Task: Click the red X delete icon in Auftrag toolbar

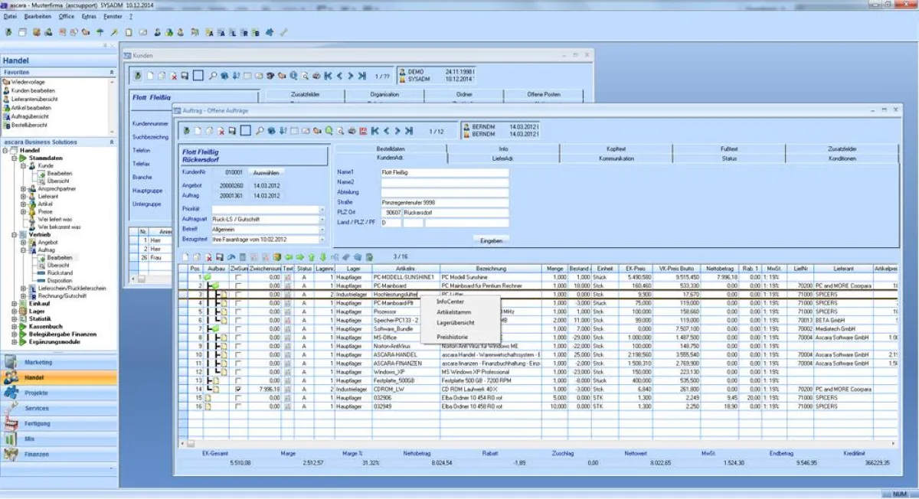Action: 220,130
